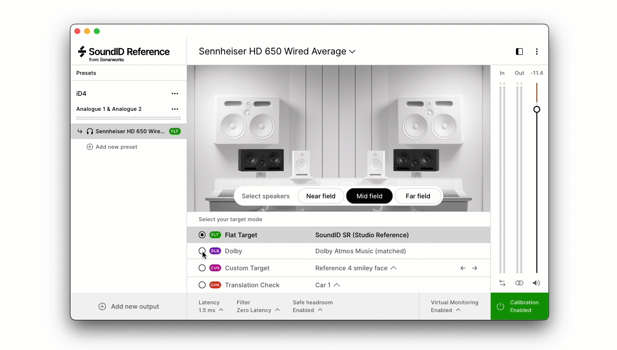Viewport: 617px width, 350px height.
Task: Open the vertical three-dot options menu
Action: [537, 52]
